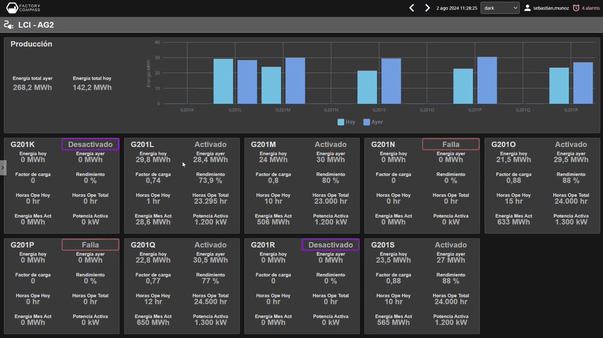Expand the left sidebar panel
The width and height of the screenshot is (603, 338).
tap(3, 168)
